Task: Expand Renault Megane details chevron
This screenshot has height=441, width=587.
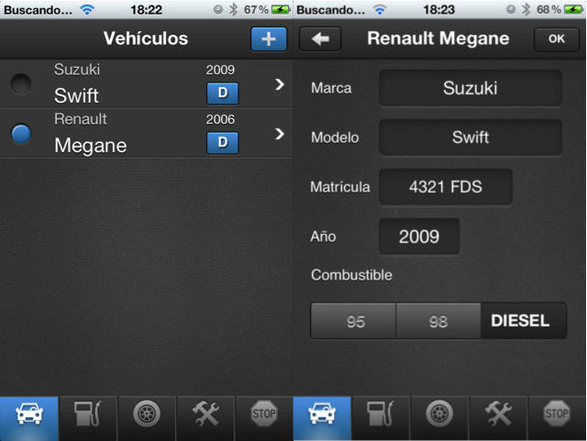Action: pyautogui.click(x=279, y=134)
